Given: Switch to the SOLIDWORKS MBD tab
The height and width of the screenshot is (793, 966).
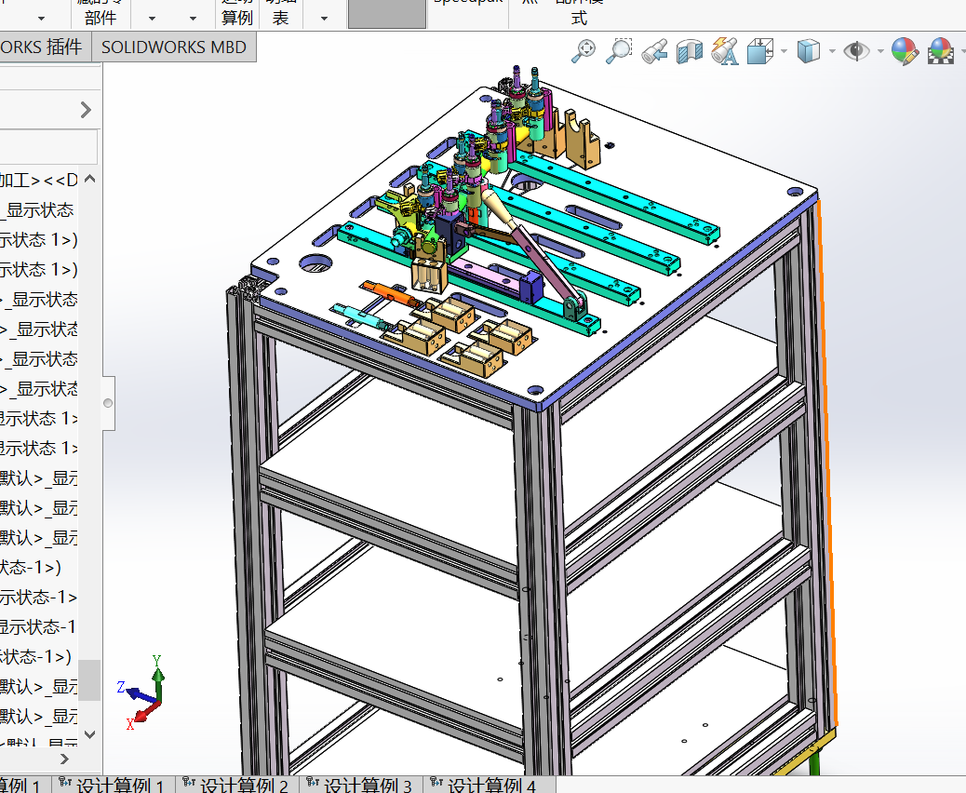Looking at the screenshot, I should [x=174, y=47].
